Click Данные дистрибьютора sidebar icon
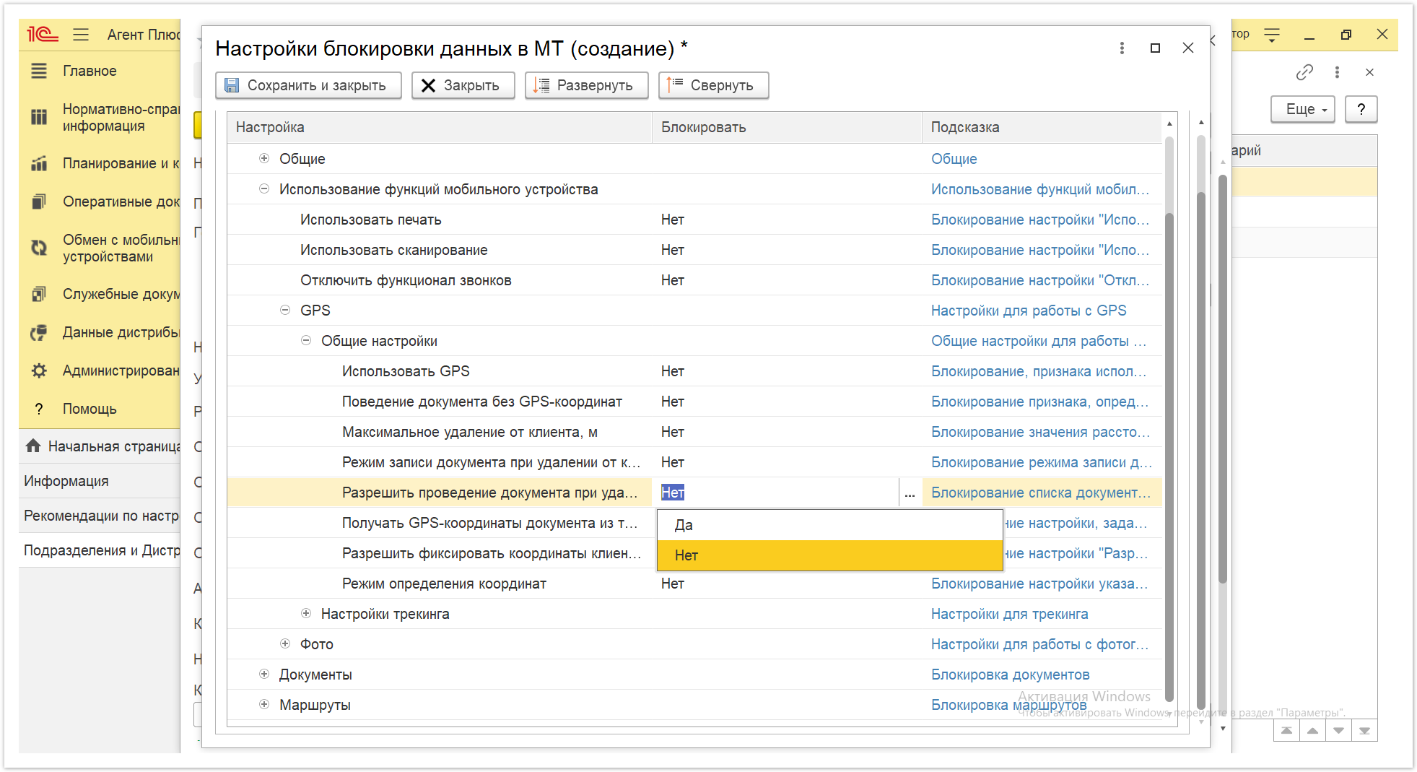The height and width of the screenshot is (772, 1417). (x=39, y=332)
